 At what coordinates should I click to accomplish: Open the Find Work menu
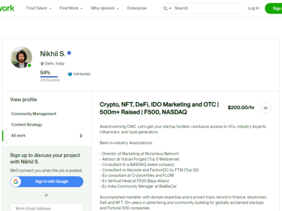click(x=71, y=8)
